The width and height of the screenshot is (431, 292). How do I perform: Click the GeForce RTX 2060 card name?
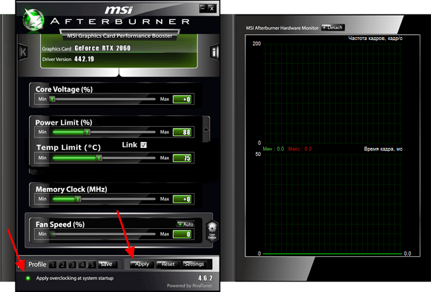click(x=103, y=48)
